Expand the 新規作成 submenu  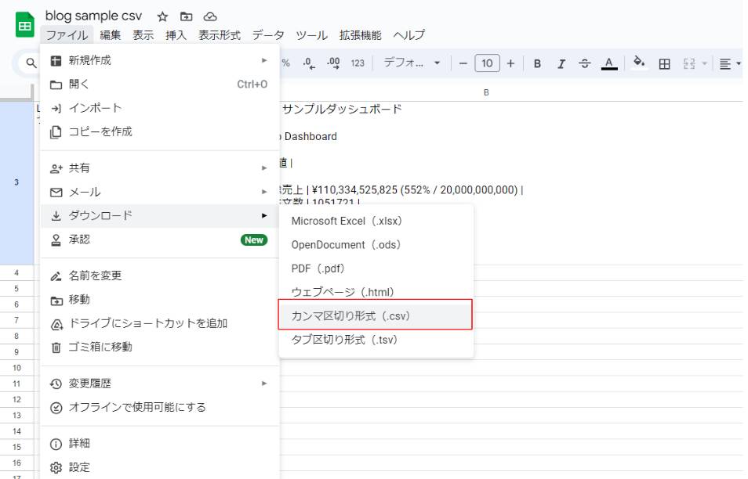157,60
